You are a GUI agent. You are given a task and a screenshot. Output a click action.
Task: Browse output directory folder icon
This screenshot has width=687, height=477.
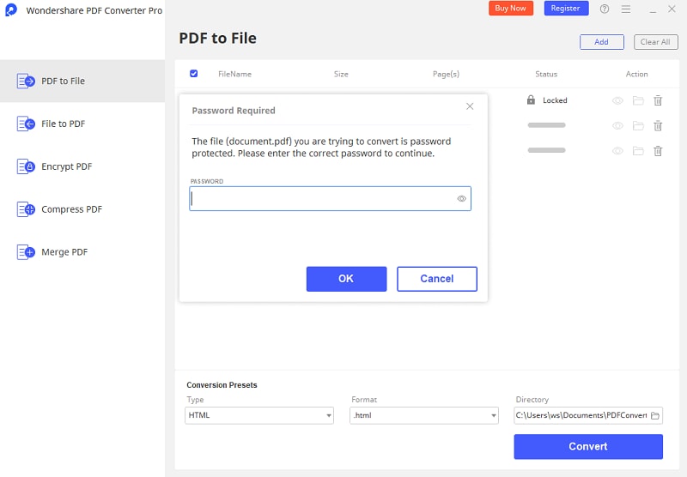pos(655,415)
